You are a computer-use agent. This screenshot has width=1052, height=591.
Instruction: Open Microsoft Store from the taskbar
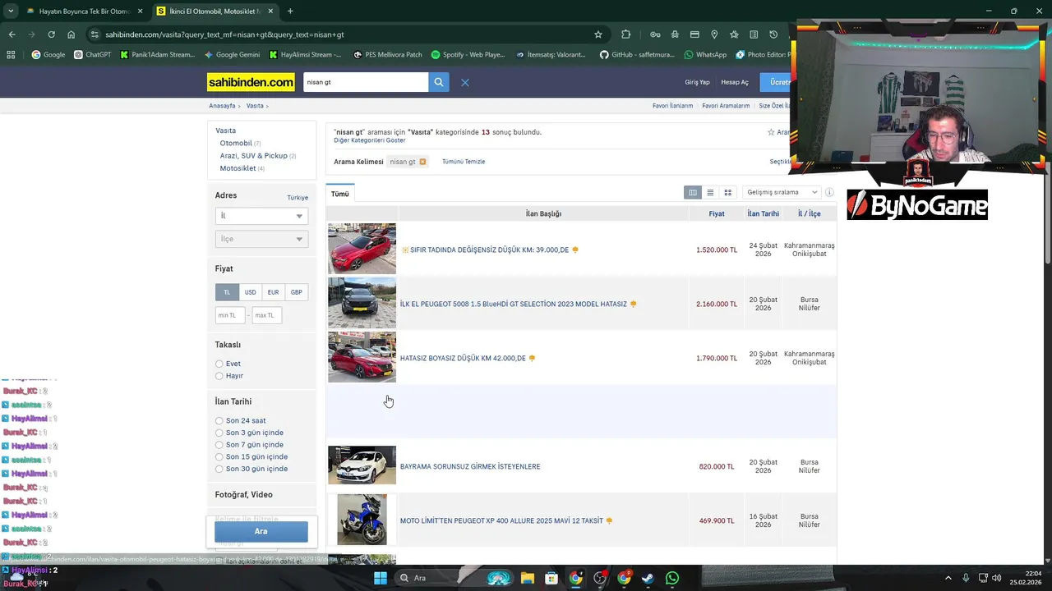point(551,578)
